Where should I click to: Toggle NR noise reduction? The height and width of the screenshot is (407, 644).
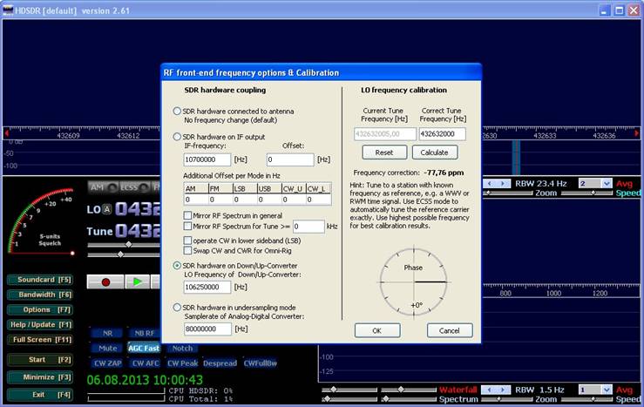tap(107, 333)
